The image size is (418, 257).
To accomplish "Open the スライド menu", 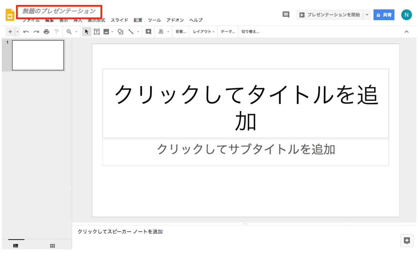I will click(119, 20).
